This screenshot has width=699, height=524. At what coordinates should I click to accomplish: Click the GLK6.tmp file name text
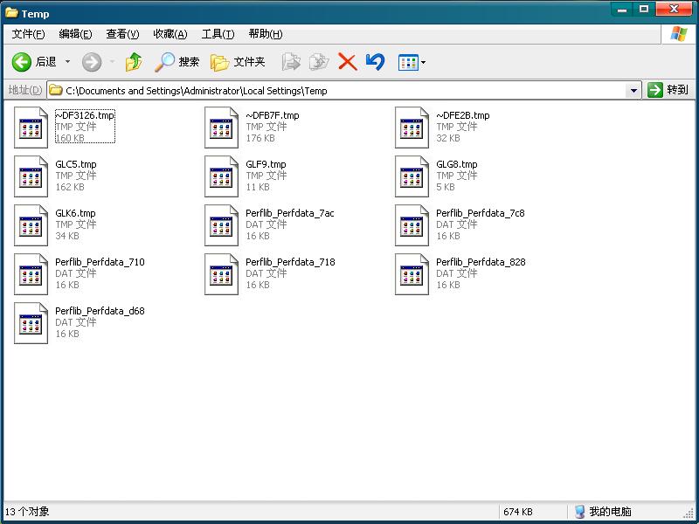point(75,213)
